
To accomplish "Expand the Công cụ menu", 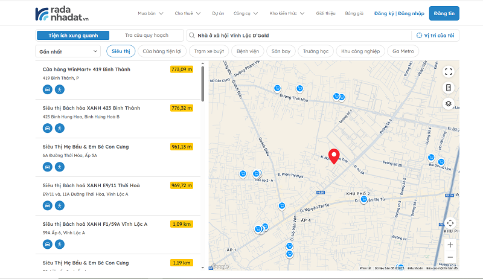I will point(246,13).
